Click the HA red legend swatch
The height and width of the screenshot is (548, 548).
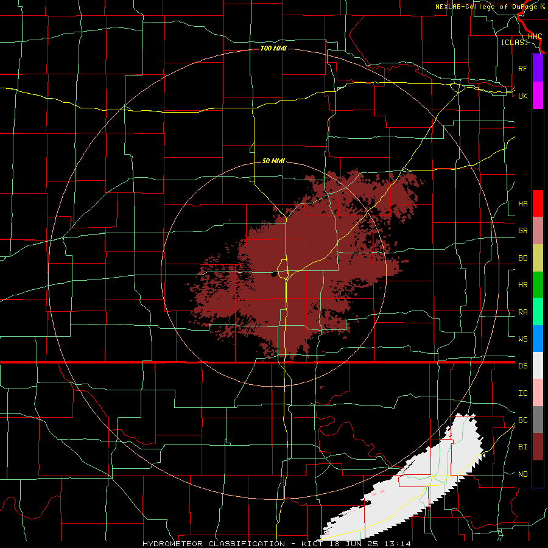(538, 203)
